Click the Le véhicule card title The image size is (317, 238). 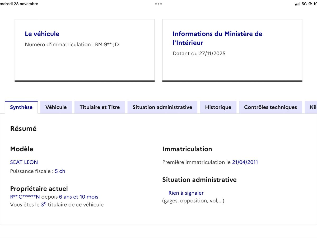(42, 34)
